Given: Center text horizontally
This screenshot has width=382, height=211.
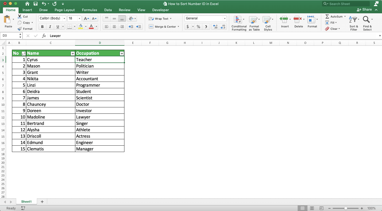Looking at the screenshot, I should [114, 27].
